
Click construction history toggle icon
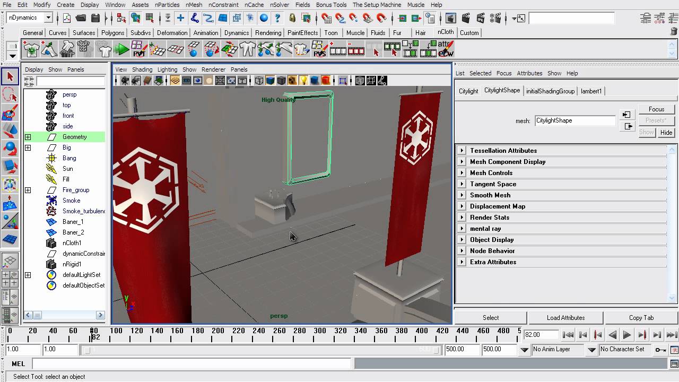(430, 18)
